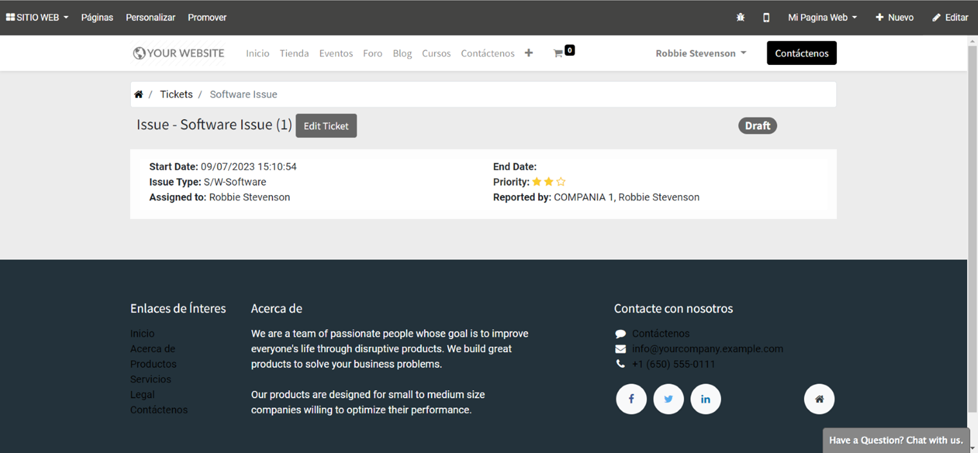Toggle mobile preview phone icon
978x453 pixels.
pyautogui.click(x=766, y=17)
